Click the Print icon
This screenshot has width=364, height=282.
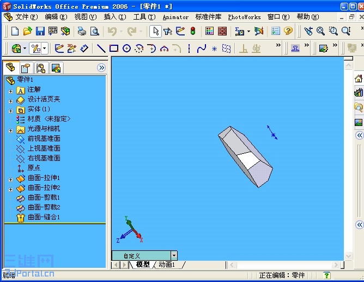82,31
